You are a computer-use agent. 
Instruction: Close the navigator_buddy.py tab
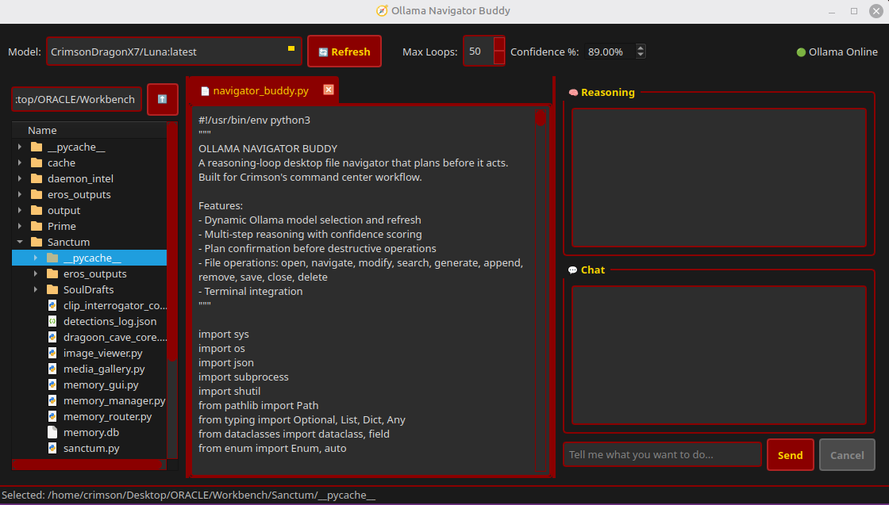(329, 90)
